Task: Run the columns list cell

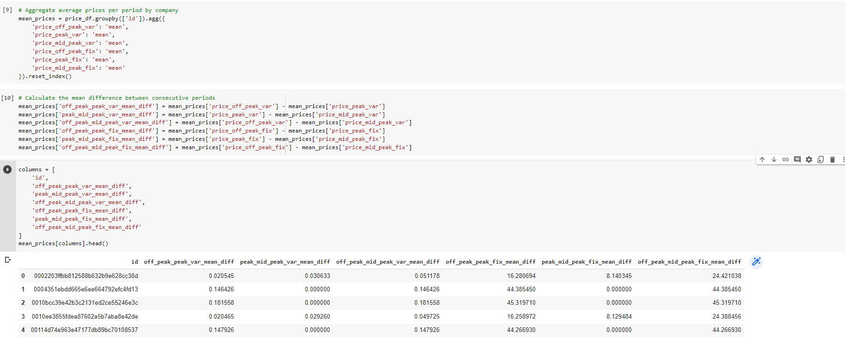Action: point(7,169)
